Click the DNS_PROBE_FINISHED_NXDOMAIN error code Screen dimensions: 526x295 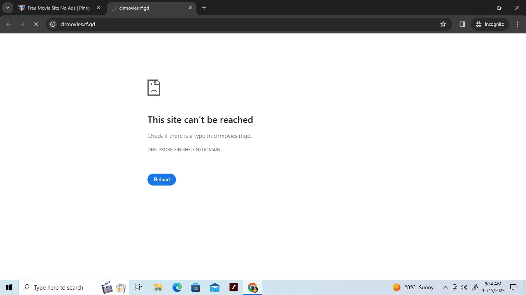184,150
